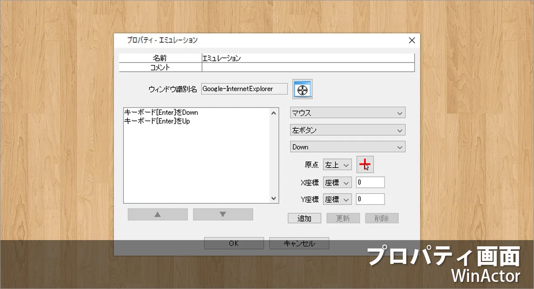Click the キャンセル button
The height and width of the screenshot is (289, 534).
[299, 243]
